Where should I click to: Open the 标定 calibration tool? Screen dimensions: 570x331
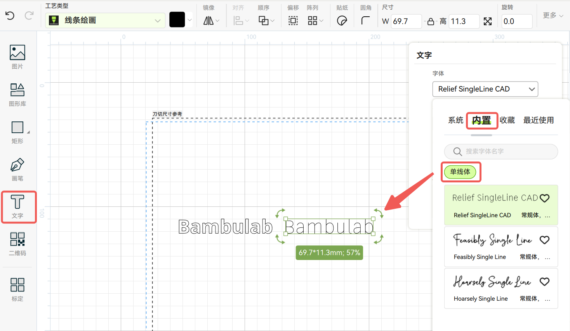17,289
